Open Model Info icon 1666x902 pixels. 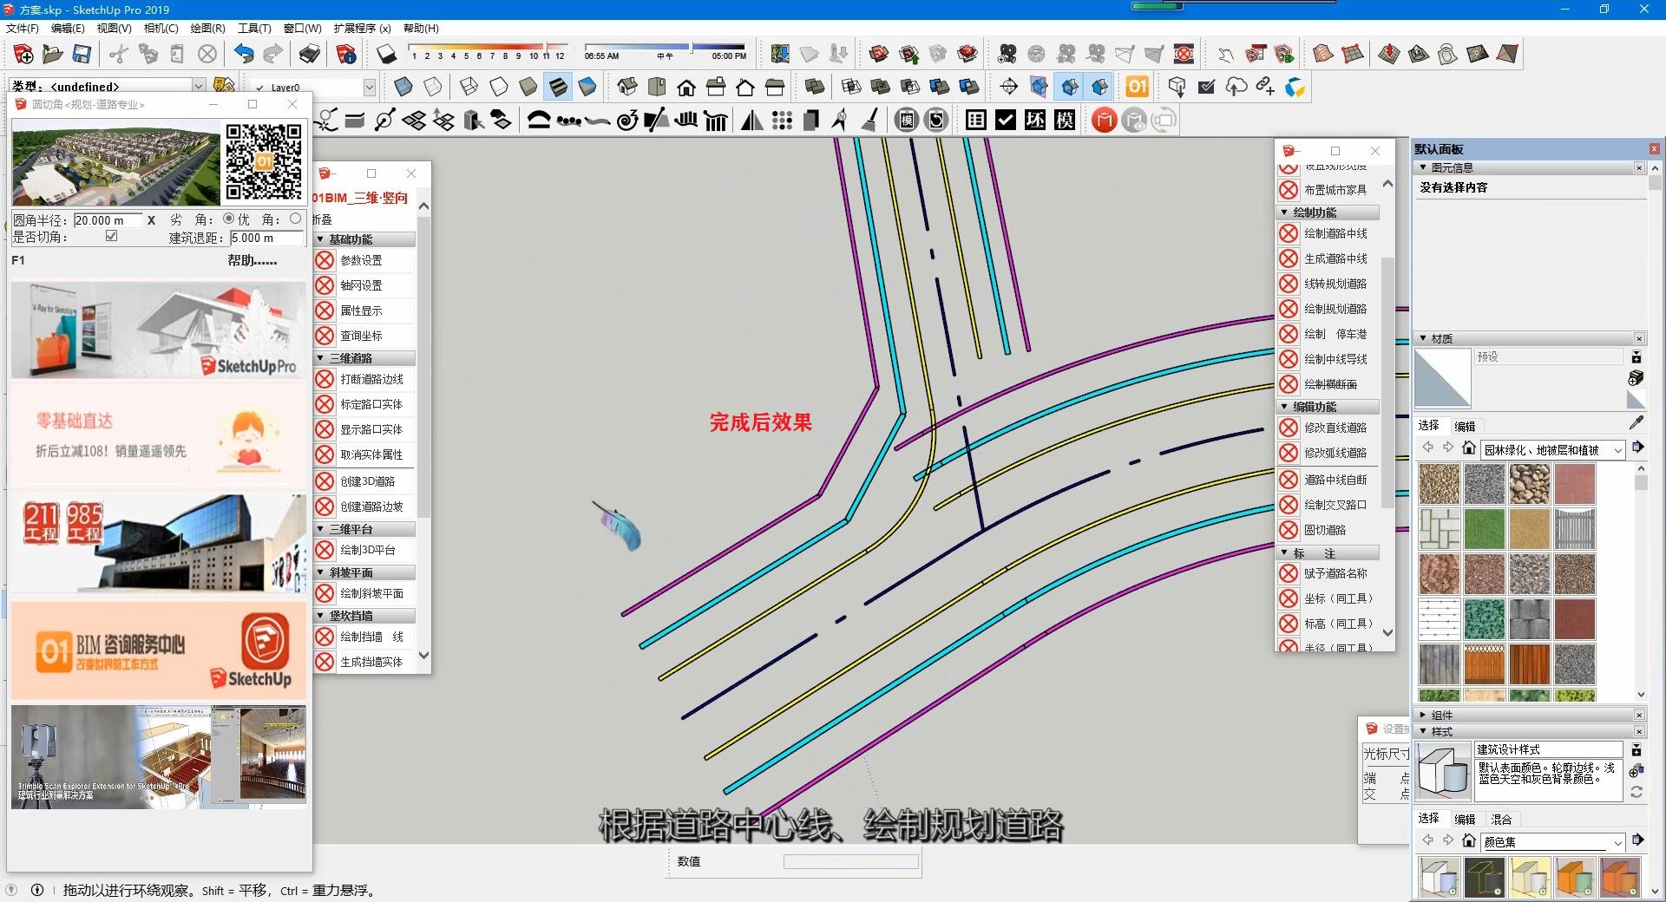[346, 55]
